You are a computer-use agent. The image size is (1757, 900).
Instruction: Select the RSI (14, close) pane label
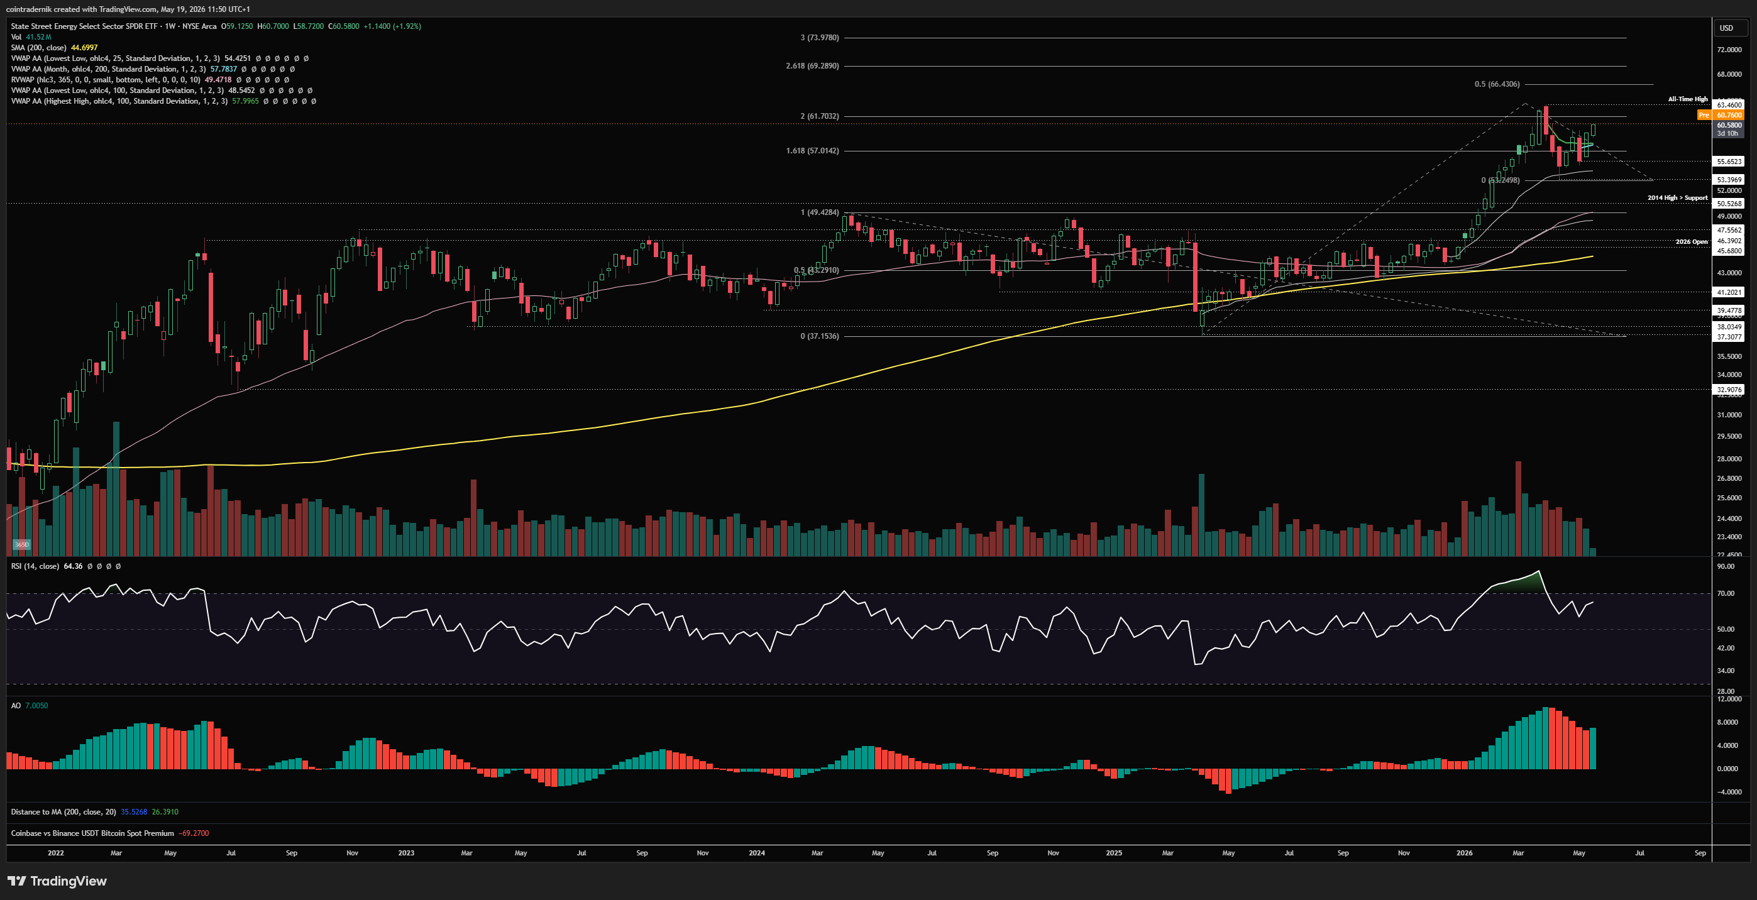(x=35, y=566)
